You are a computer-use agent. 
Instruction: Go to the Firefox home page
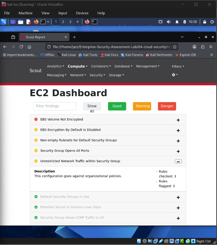pyautogui.click(x=30, y=47)
